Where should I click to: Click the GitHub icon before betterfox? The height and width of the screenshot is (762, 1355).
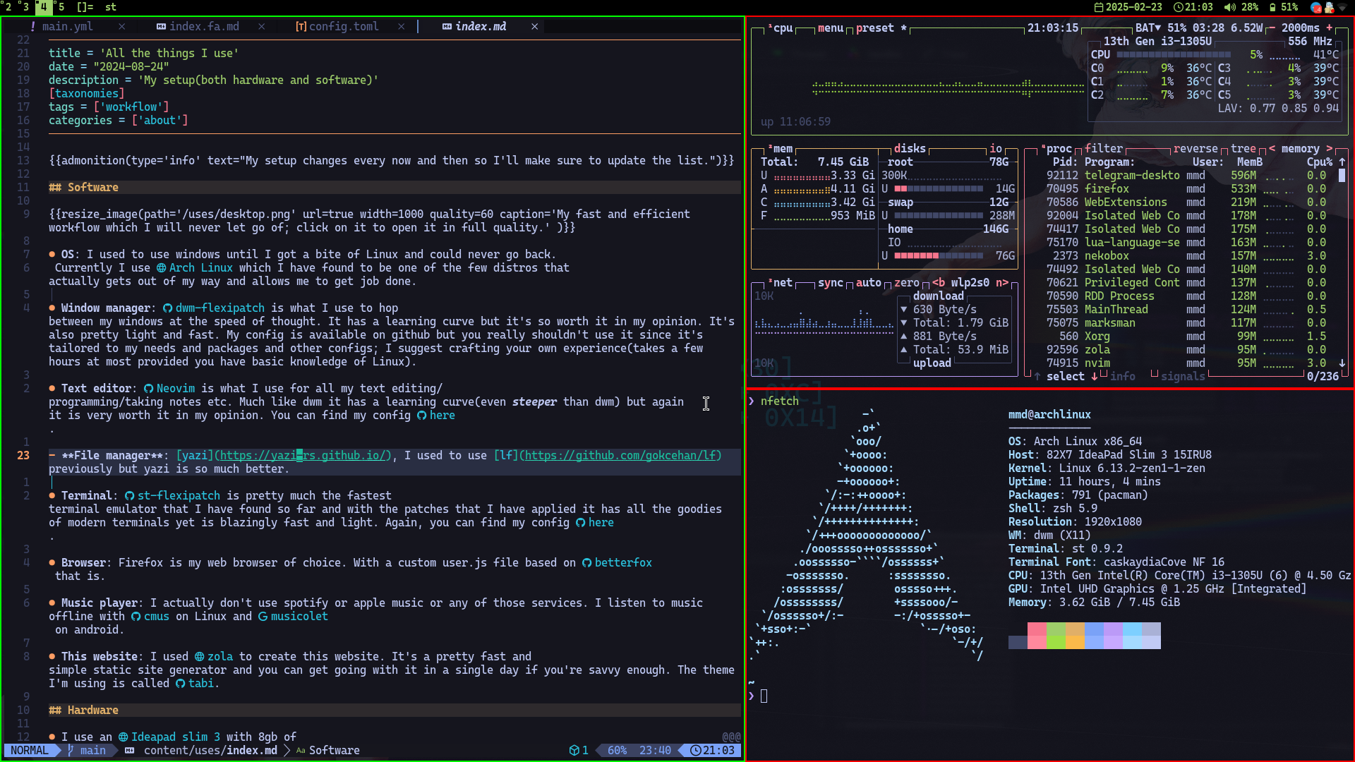[586, 563]
